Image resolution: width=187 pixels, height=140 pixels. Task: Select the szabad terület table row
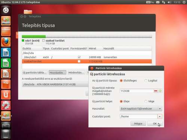point(87,61)
